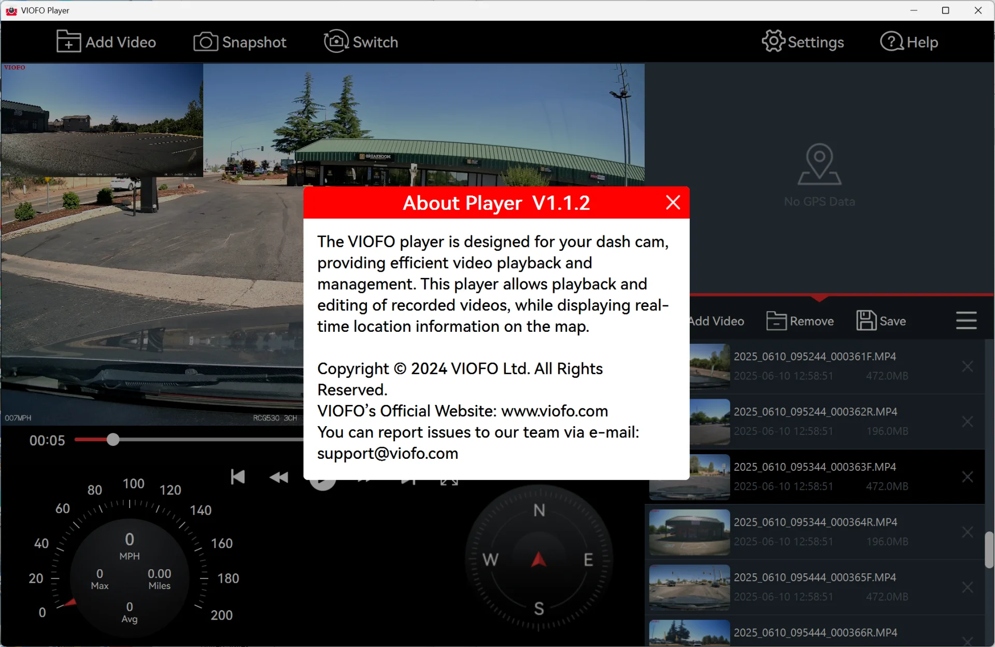Rewind the video playback
The width and height of the screenshot is (995, 647).
[x=279, y=477]
